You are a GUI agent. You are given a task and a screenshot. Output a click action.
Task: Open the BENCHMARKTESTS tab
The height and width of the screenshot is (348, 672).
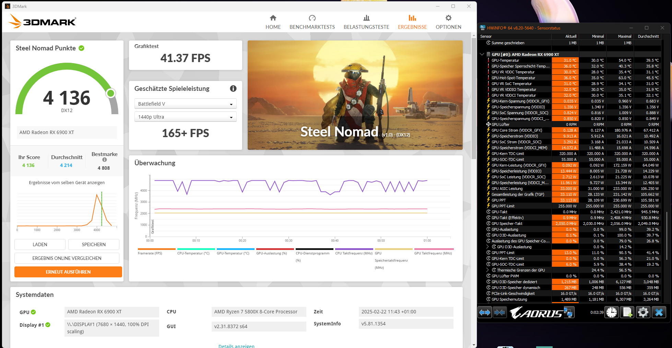(312, 22)
